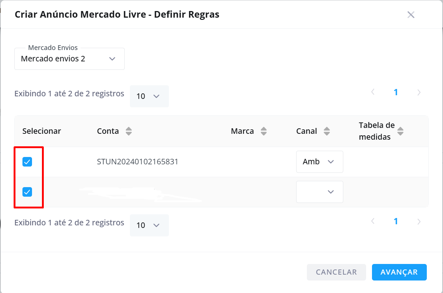Sort by Tabela de medidas column
The width and height of the screenshot is (443, 293).
coord(401,131)
